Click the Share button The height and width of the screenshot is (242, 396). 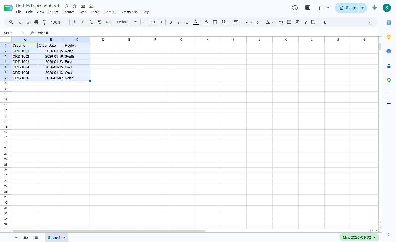(348, 8)
